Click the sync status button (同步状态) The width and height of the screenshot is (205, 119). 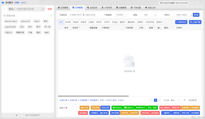[181, 22]
